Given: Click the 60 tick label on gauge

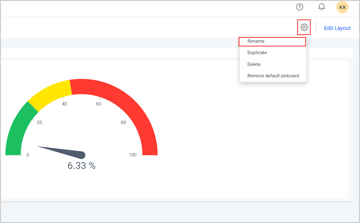Looking at the screenshot, I should coord(98,104).
